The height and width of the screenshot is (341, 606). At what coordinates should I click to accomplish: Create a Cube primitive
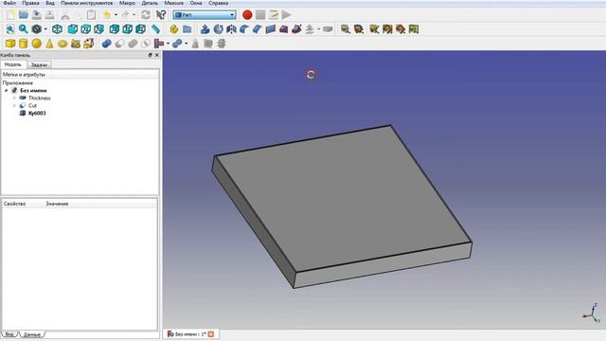[x=10, y=44]
